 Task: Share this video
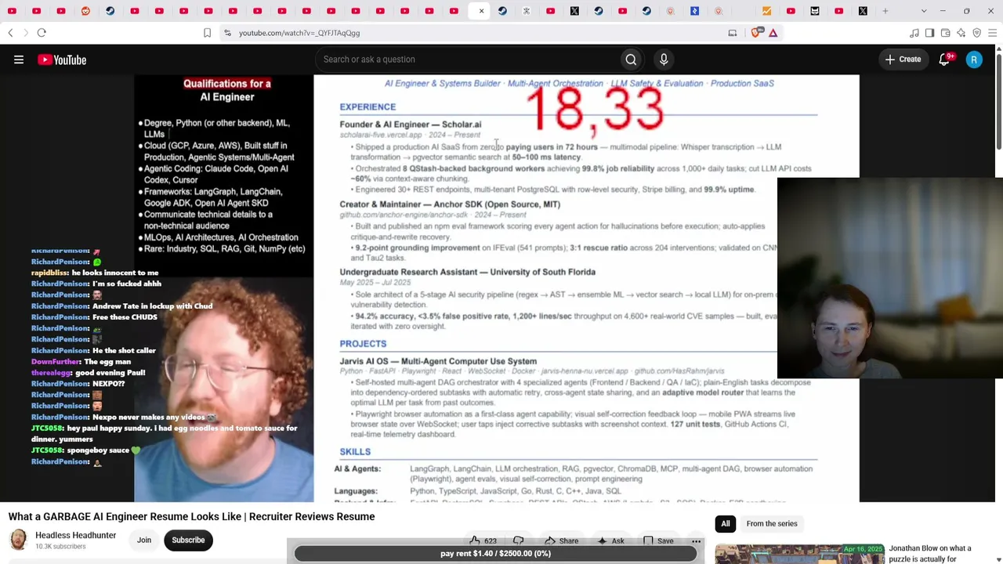561,540
